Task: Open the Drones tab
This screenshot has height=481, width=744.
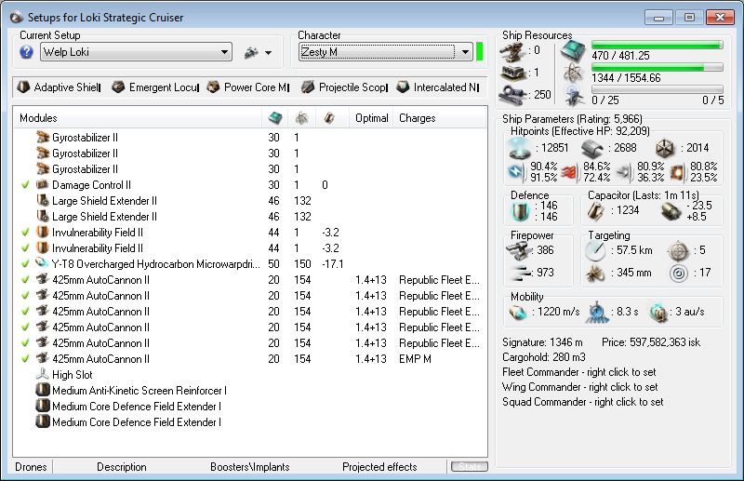Action: tap(31, 467)
